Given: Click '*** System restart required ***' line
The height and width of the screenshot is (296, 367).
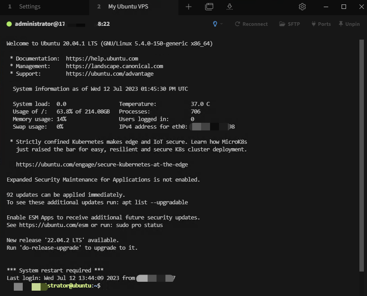Looking at the screenshot, I should pyautogui.click(x=55, y=270).
